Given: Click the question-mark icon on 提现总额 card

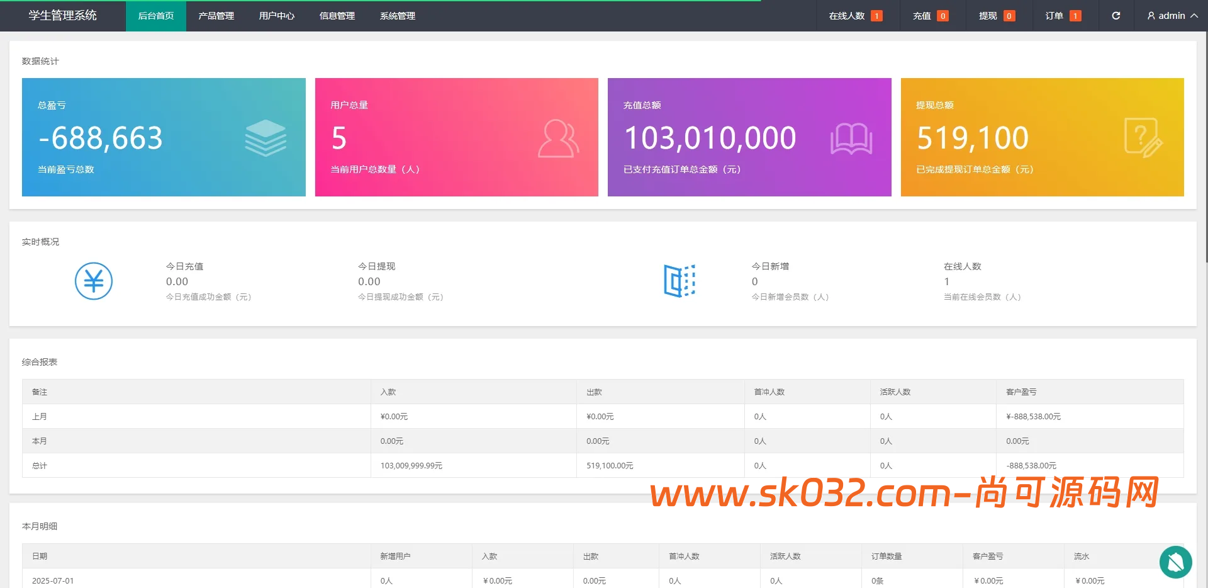Looking at the screenshot, I should [1142, 137].
